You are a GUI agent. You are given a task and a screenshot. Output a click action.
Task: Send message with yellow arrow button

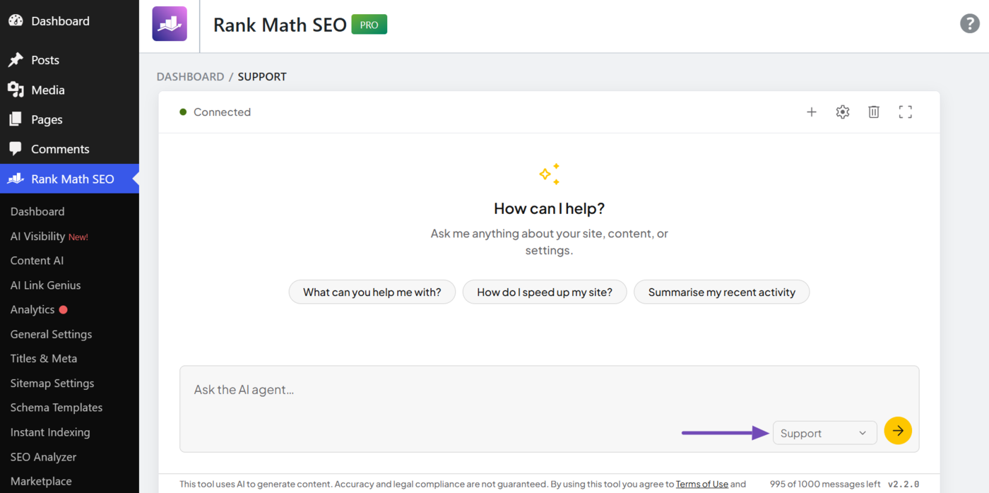[x=898, y=430]
